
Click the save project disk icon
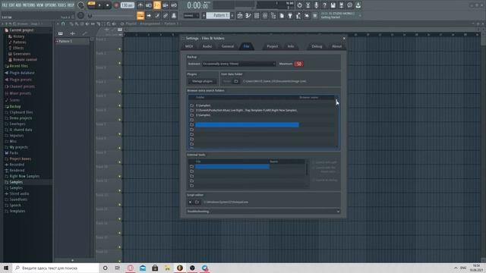click(333, 5)
